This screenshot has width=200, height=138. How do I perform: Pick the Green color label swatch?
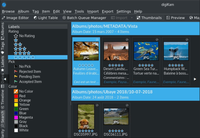16,109
